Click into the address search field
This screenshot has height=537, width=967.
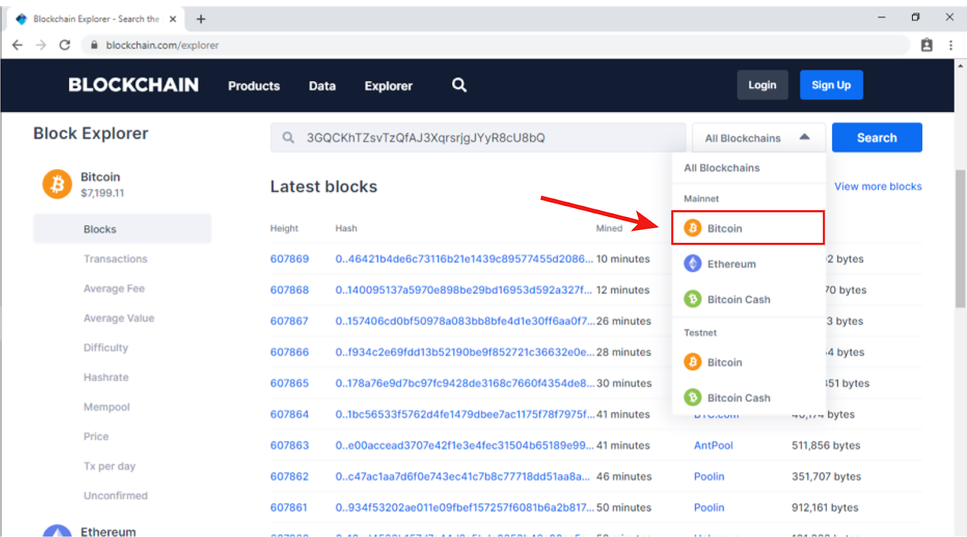point(478,138)
